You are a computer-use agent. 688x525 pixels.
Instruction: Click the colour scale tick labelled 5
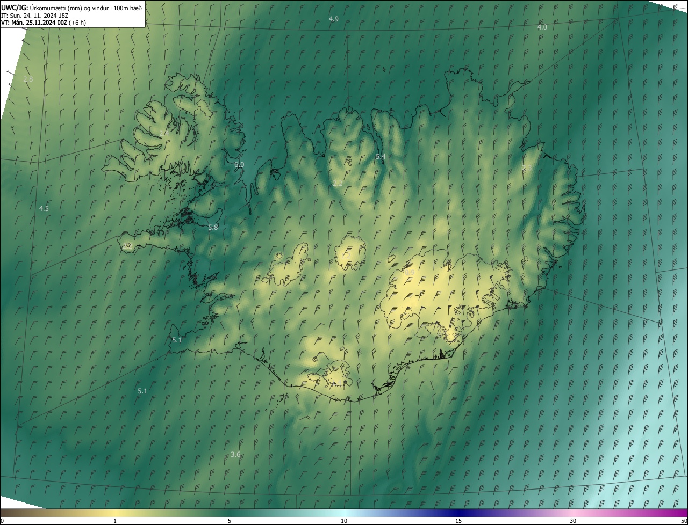click(230, 521)
